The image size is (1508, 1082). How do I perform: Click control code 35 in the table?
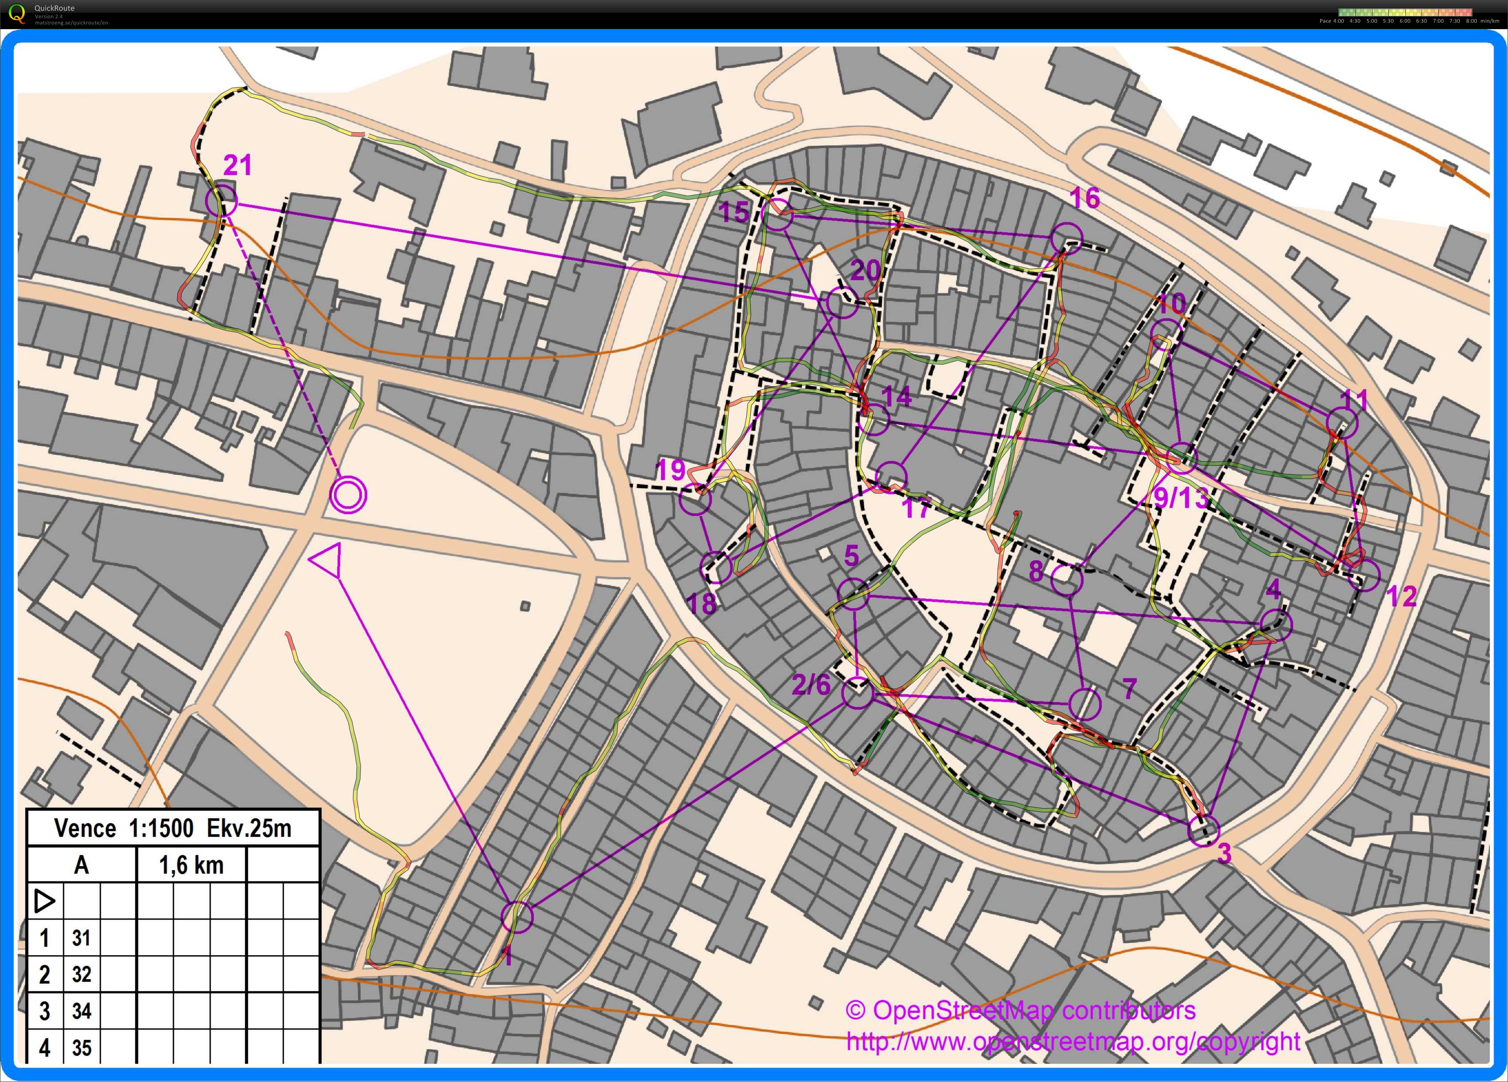[x=81, y=1047]
